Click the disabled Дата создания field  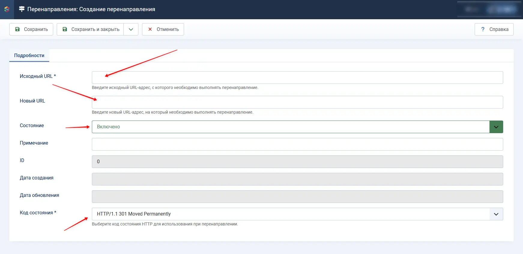coord(297,179)
